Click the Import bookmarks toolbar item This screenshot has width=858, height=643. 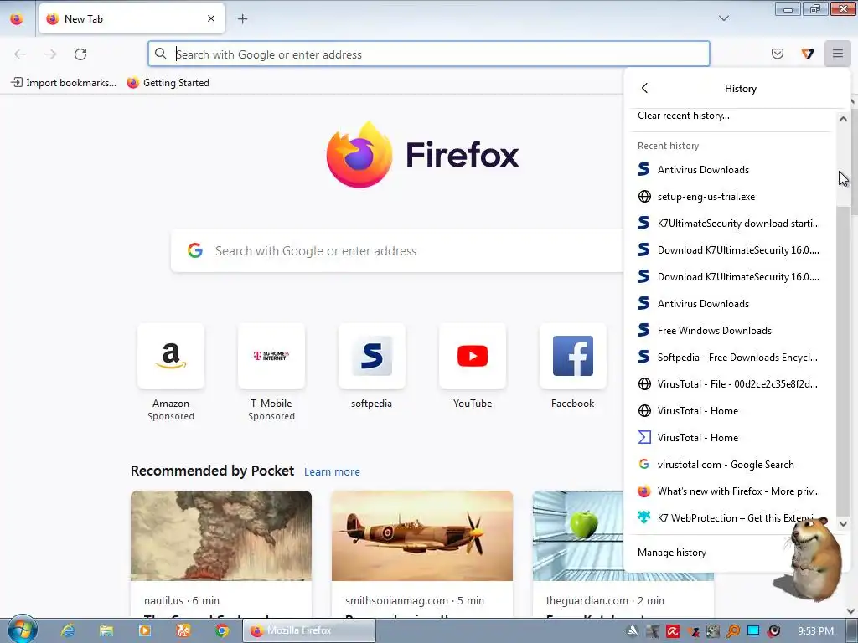(64, 83)
